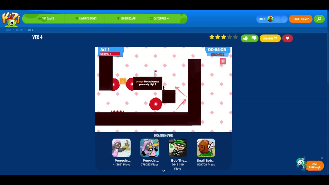Rate game with first star
This screenshot has height=185, width=329.
[x=212, y=37]
